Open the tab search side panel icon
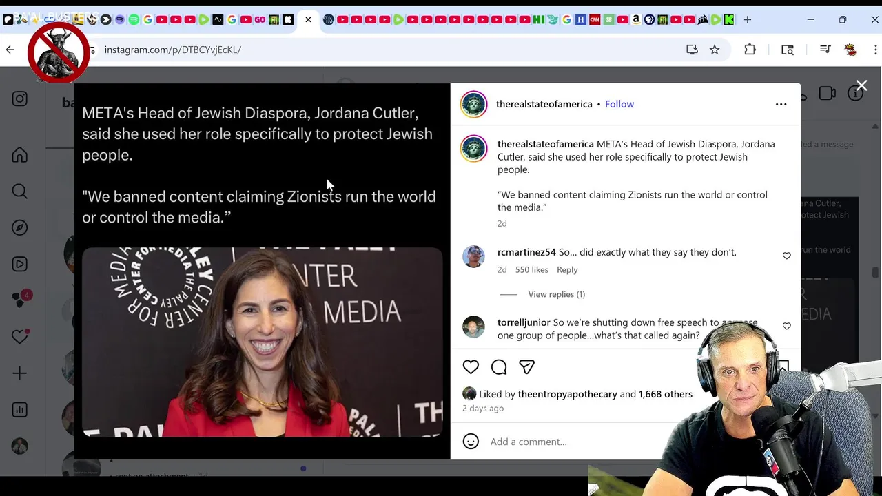The height and width of the screenshot is (496, 882). click(788, 50)
